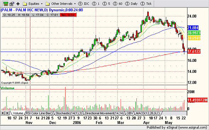Screen dimensions: 209x130
Task: Switch to the 5-minute interval
Action: [106, 4]
